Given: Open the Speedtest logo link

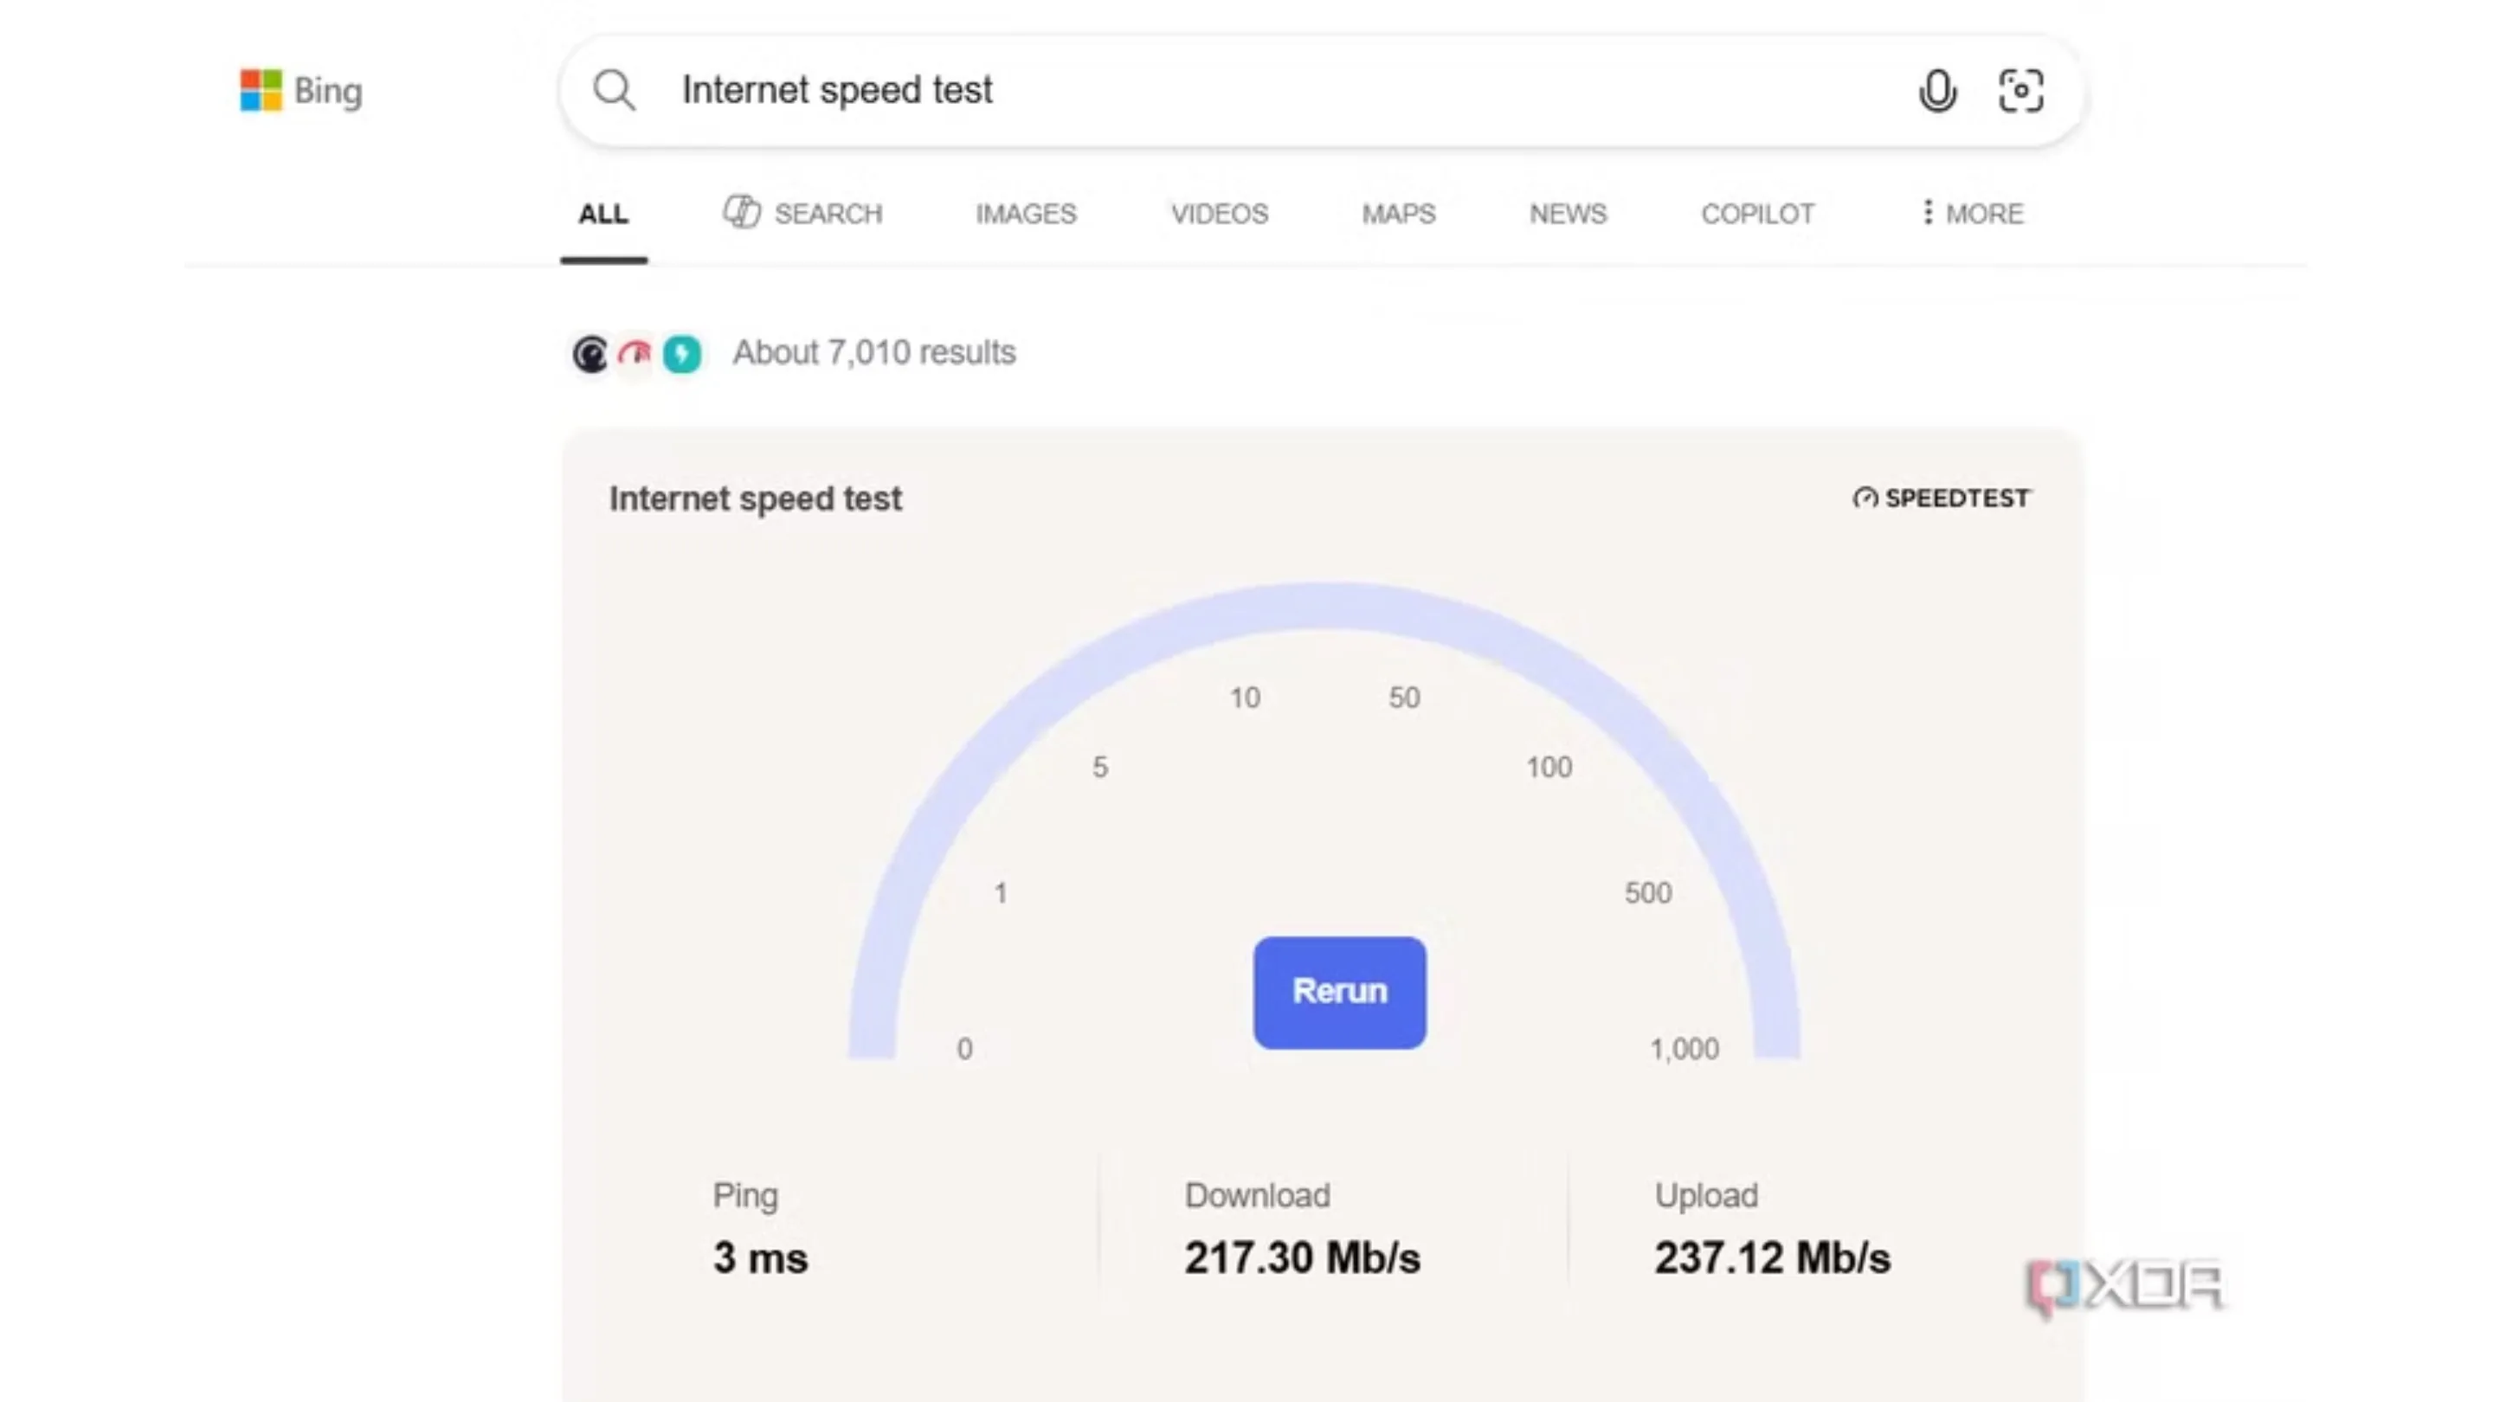Looking at the screenshot, I should (x=1942, y=498).
